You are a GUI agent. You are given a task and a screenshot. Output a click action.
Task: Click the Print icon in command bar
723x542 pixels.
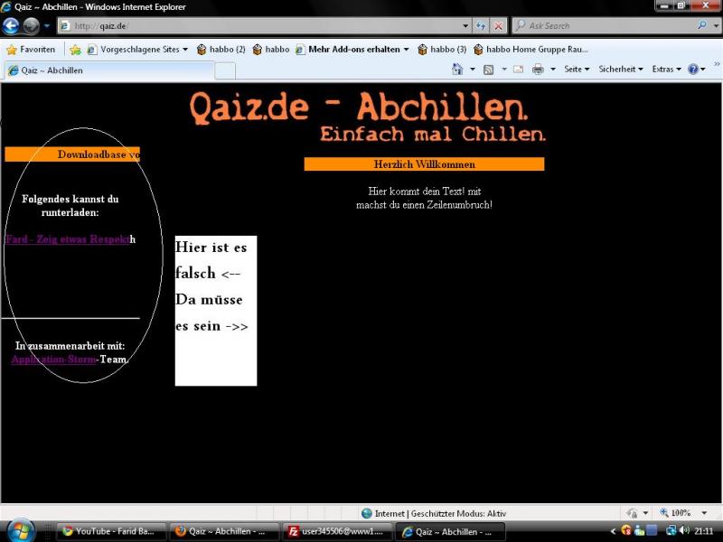pos(538,70)
